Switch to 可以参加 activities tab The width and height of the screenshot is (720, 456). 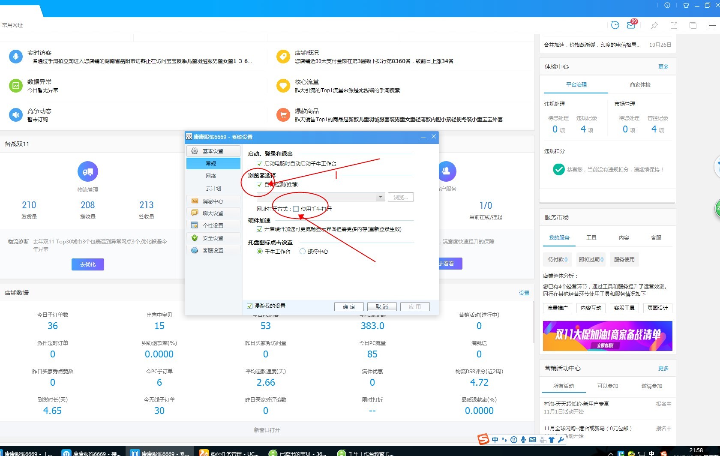pyautogui.click(x=608, y=386)
